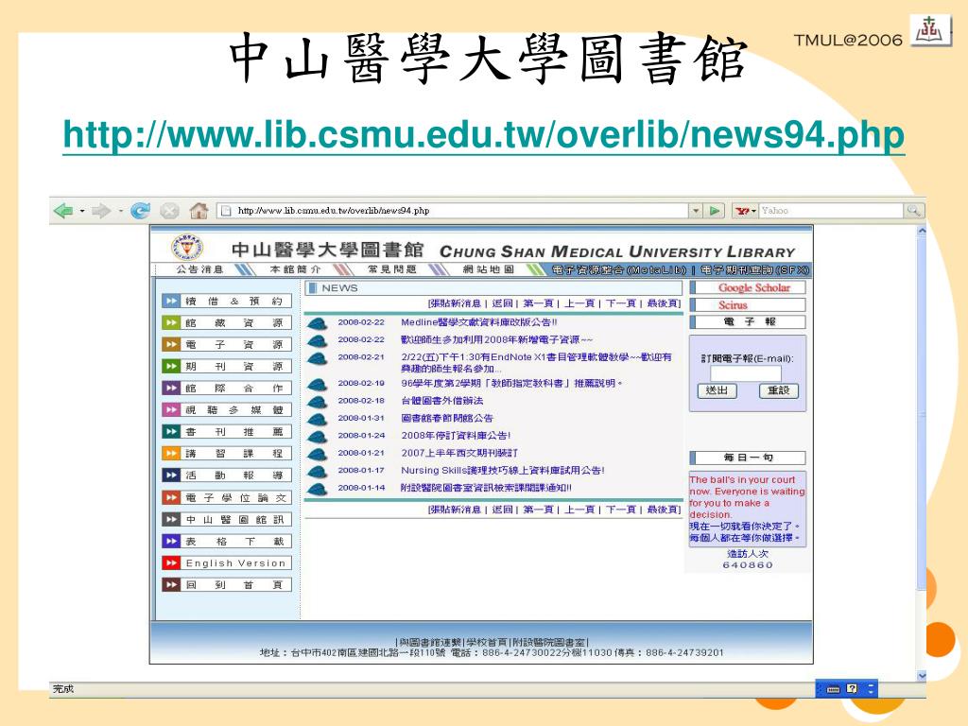
Task: Open the Yahoo search engine selector
Action: (745, 211)
